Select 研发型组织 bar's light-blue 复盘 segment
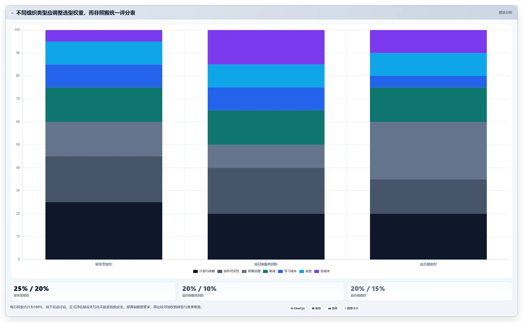The image size is (523, 322). pyautogui.click(x=104, y=53)
